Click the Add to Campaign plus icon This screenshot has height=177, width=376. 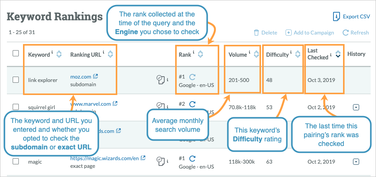point(289,33)
